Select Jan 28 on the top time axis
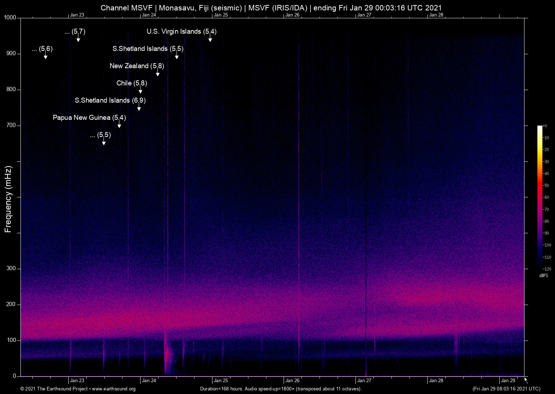This screenshot has height=394, width=555. tap(436, 15)
